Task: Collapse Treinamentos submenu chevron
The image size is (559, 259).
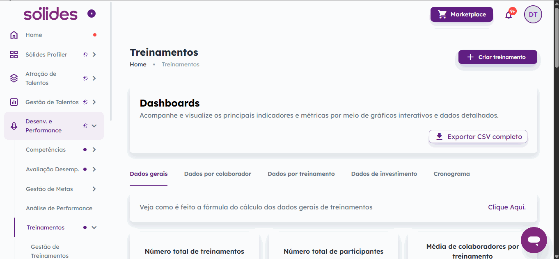Action: pyautogui.click(x=94, y=227)
